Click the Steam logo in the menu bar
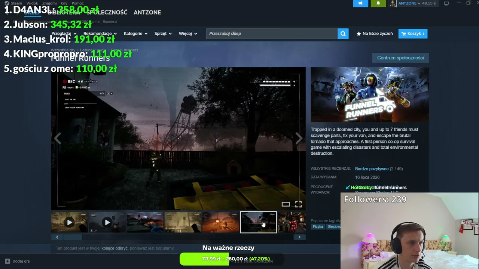Screen dimensions: 479x269 click(7, 3)
